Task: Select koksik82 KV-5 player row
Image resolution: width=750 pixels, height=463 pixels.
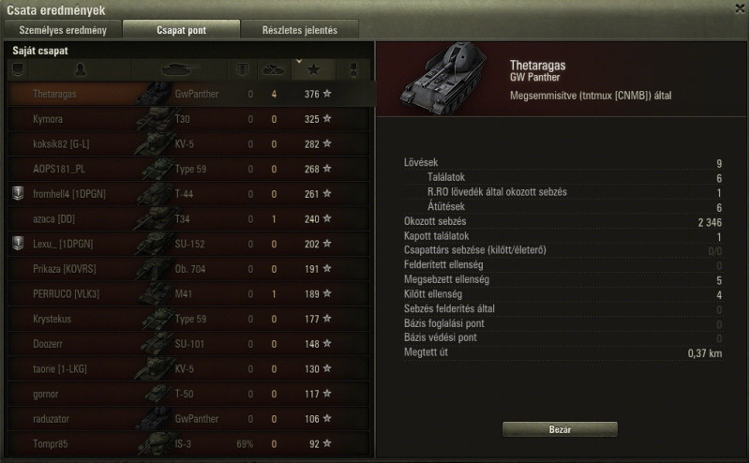Action: [189, 144]
